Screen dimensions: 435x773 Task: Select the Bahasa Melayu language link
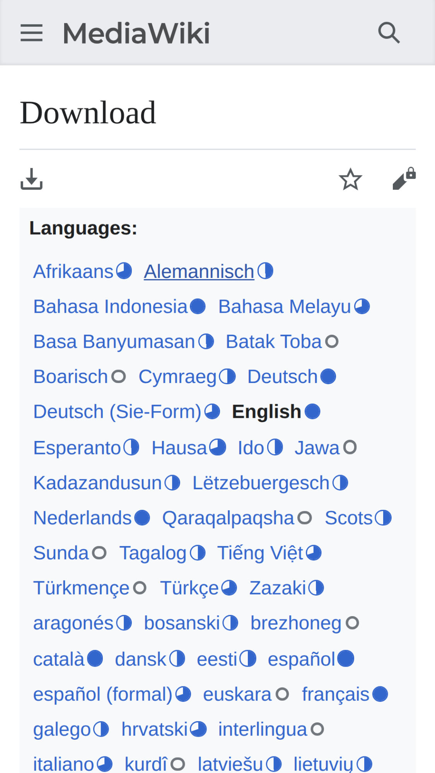284,306
